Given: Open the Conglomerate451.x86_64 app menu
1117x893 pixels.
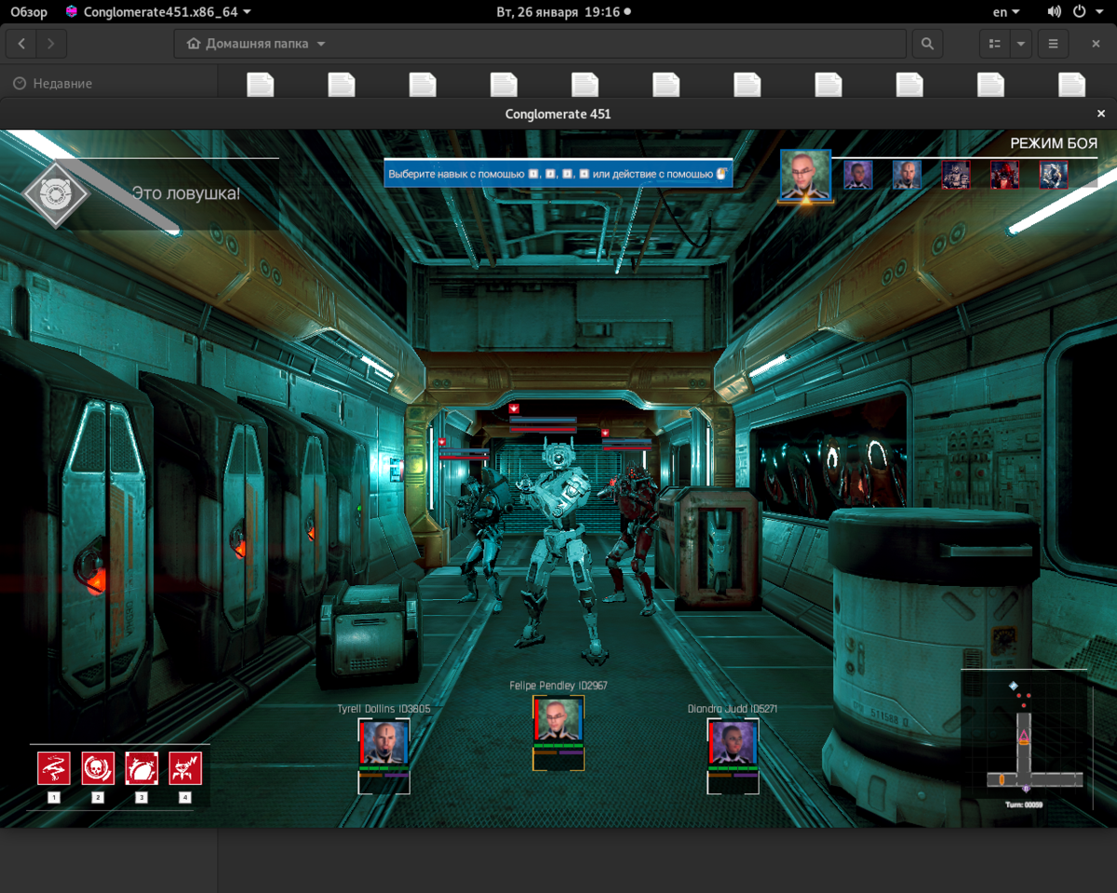Looking at the screenshot, I should (x=158, y=12).
